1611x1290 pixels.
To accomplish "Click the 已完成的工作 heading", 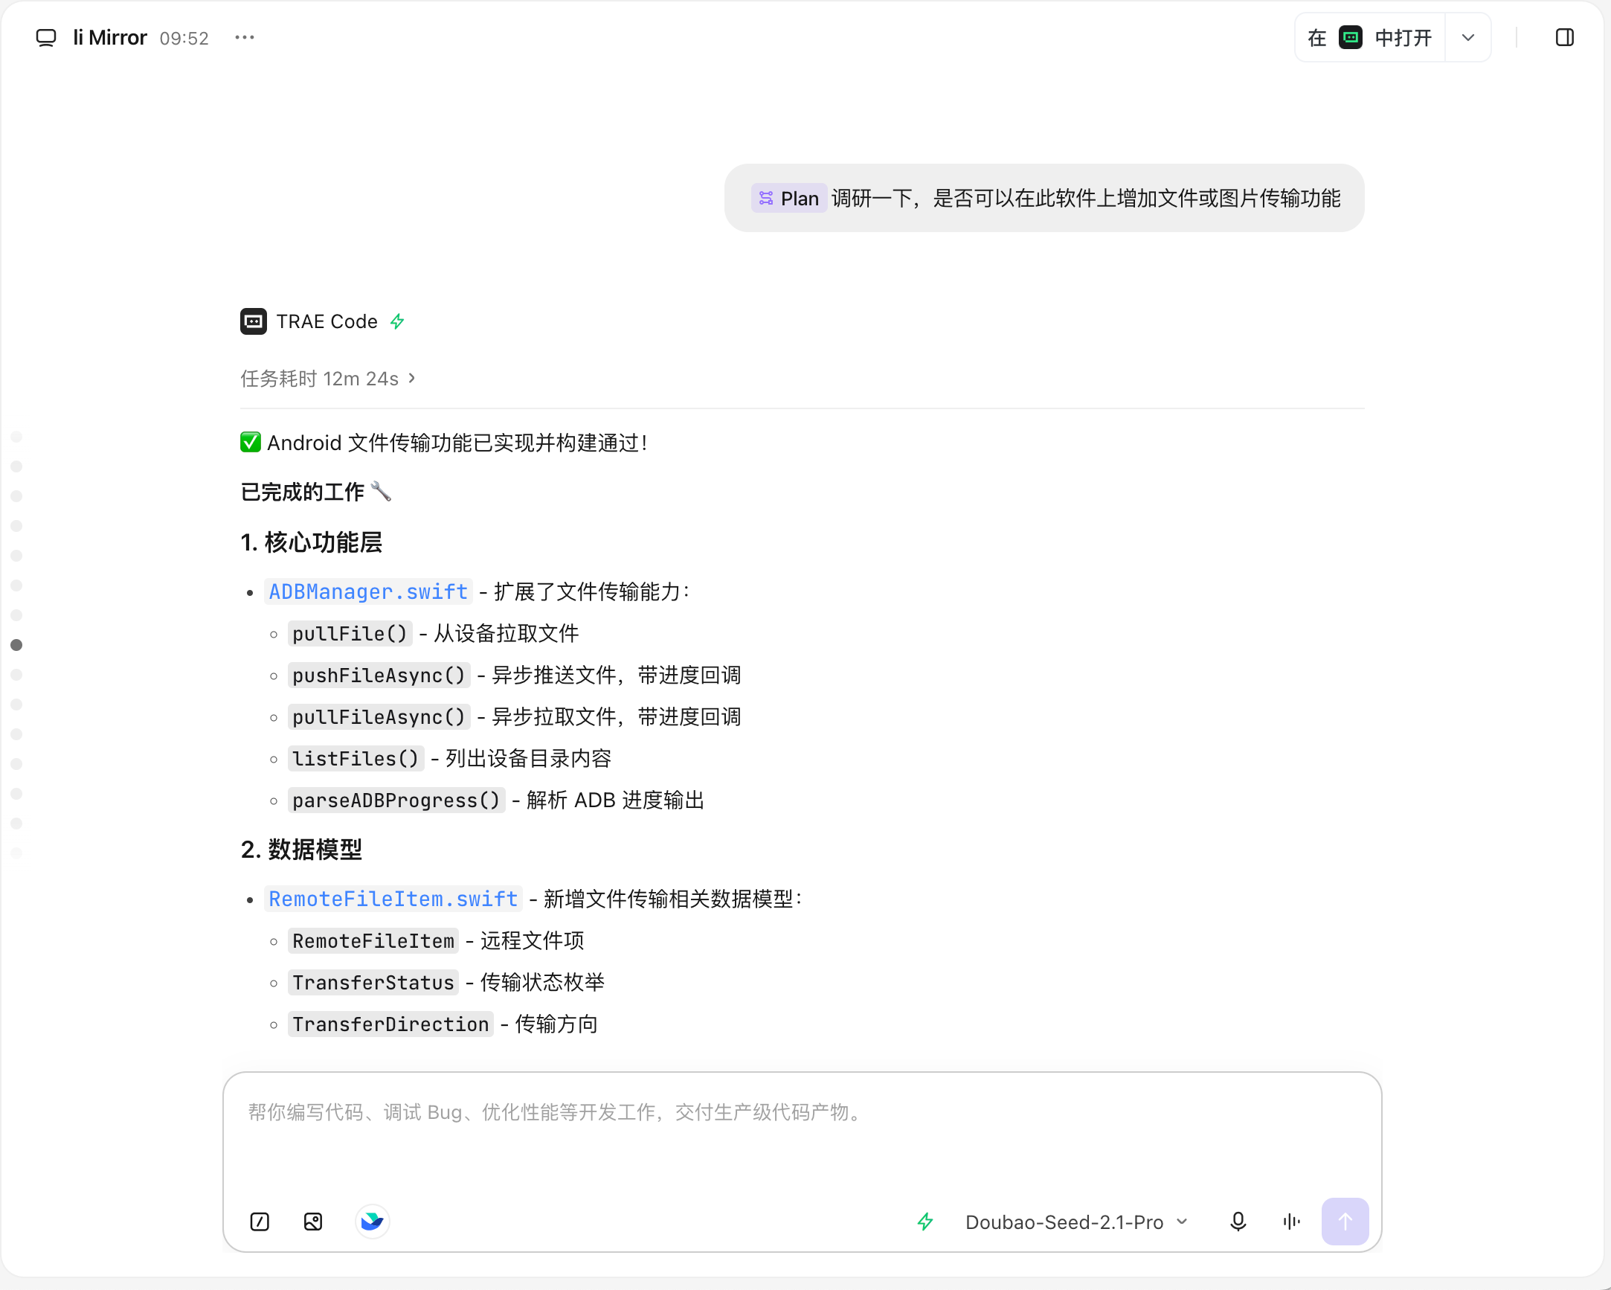I will click(x=315, y=492).
